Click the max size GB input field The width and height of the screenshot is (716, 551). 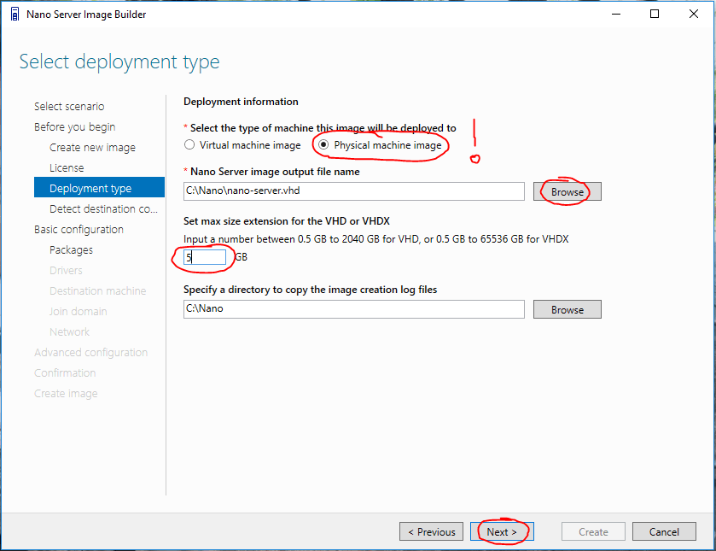tap(205, 257)
